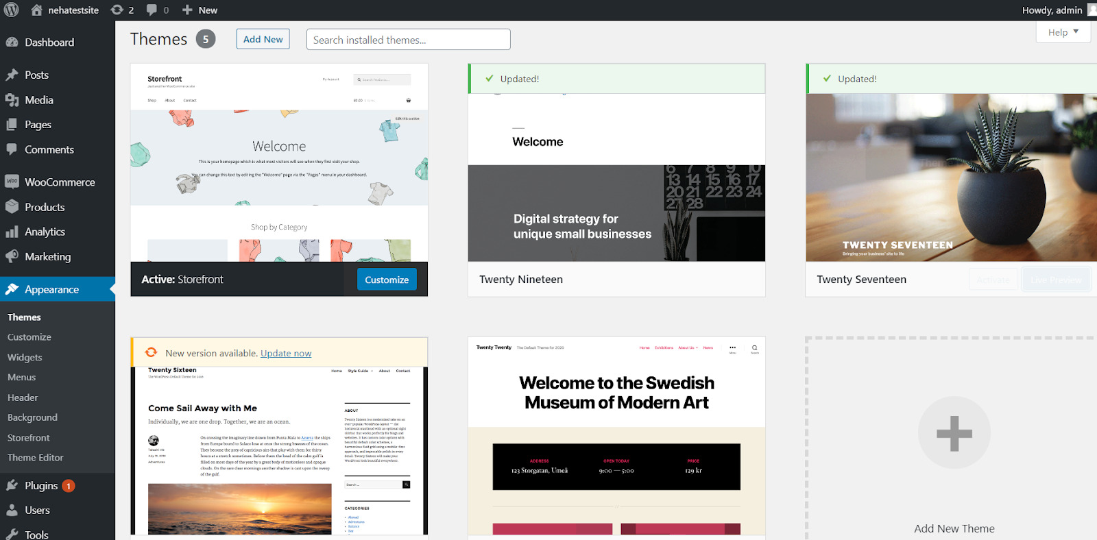1097x540 pixels.
Task: Click the Pages icon in sidebar
Action: tap(12, 125)
